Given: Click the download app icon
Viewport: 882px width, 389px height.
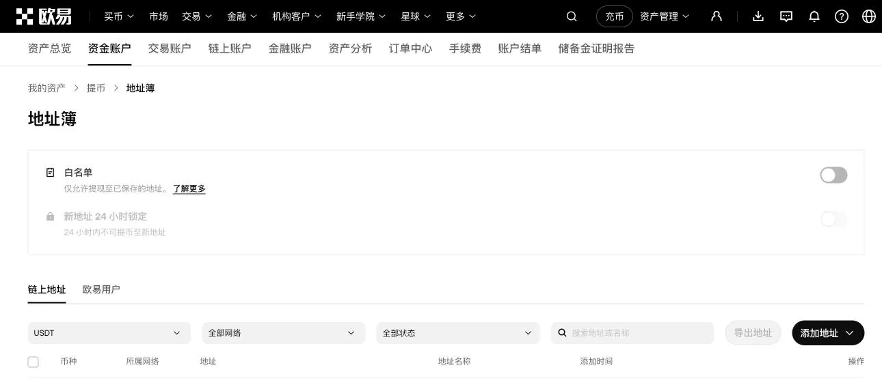Looking at the screenshot, I should click(758, 16).
